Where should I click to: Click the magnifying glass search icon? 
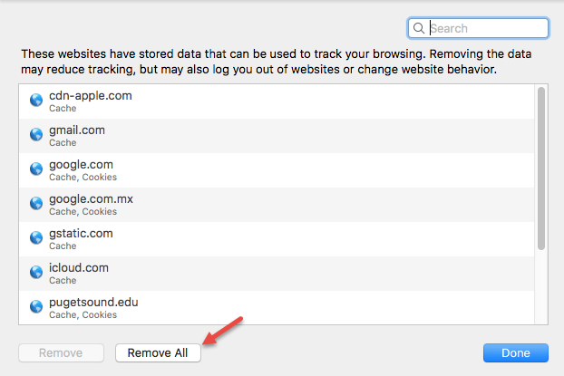(419, 28)
